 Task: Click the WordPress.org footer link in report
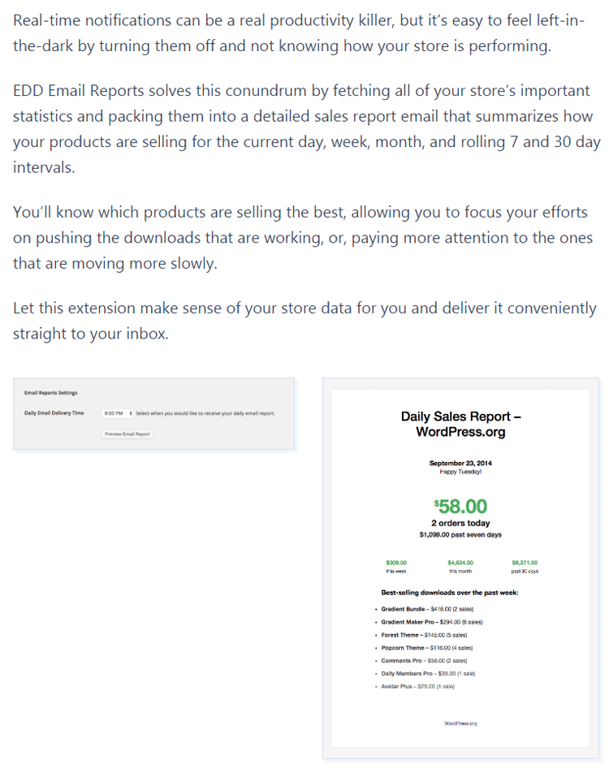click(460, 723)
